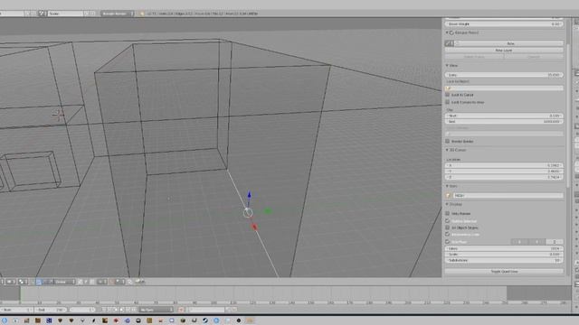
Task: Open the Blender Render engine dropdown
Action: click(118, 14)
